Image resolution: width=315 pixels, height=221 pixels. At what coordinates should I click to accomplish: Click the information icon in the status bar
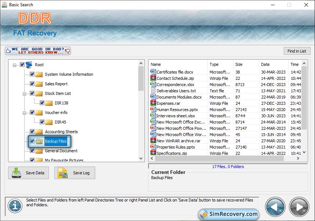point(15,206)
